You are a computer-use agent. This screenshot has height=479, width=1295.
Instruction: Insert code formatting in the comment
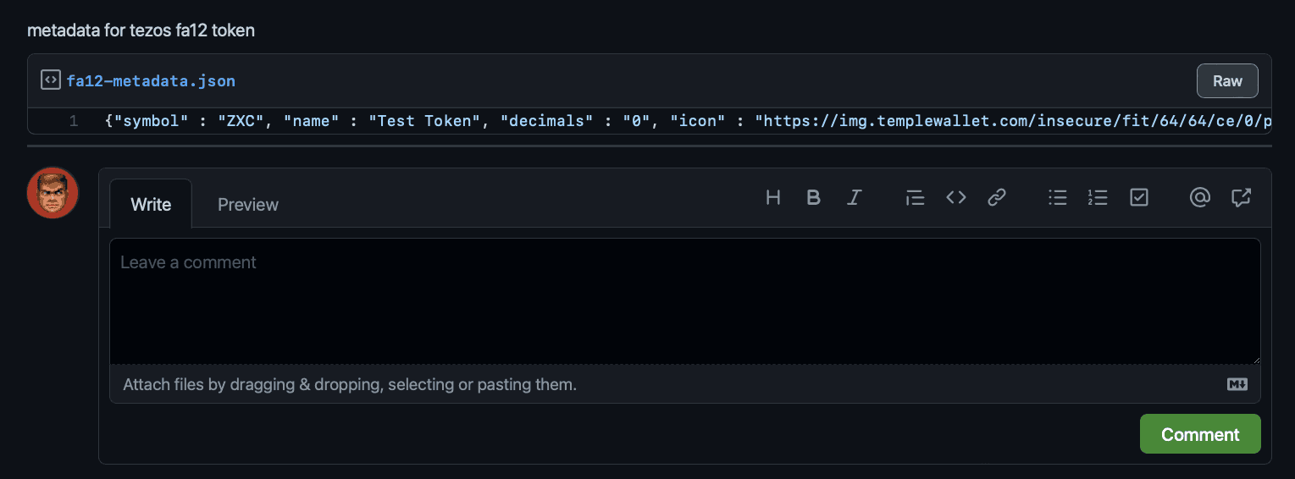(x=956, y=198)
